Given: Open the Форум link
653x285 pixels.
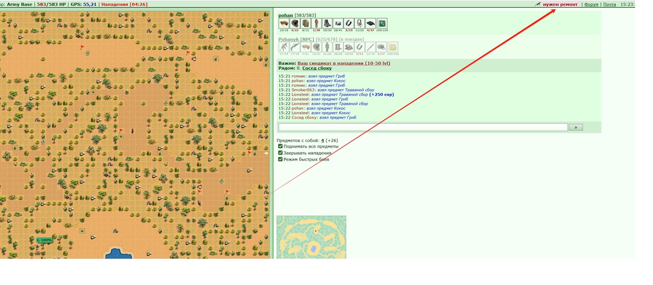Looking at the screenshot, I should 591,4.
